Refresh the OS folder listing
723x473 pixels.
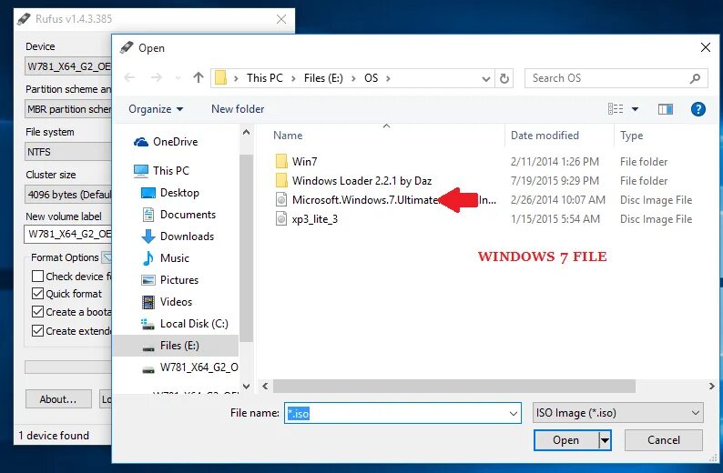click(504, 78)
